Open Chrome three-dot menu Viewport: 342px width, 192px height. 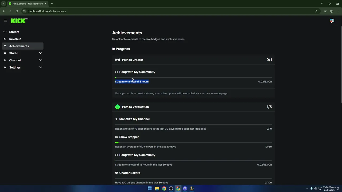coord(338,11)
